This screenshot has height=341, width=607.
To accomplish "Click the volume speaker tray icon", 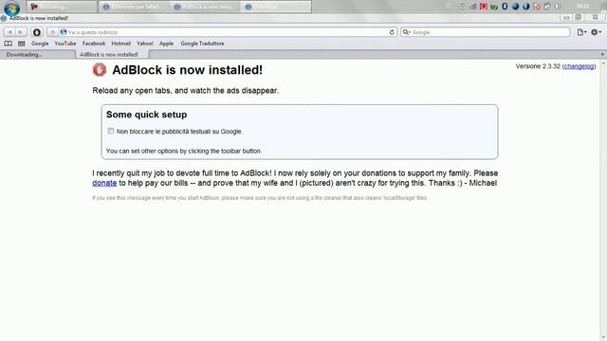I will [558, 7].
